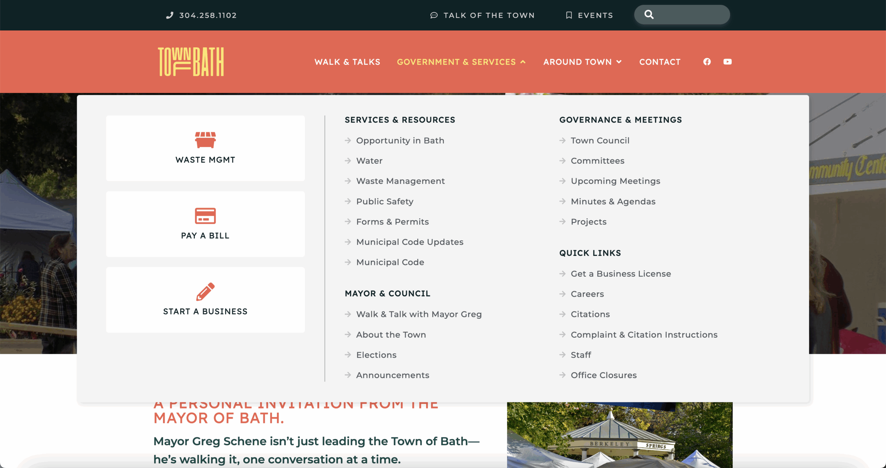The height and width of the screenshot is (468, 886).
Task: Open the YouTube channel icon
Action: (x=727, y=62)
